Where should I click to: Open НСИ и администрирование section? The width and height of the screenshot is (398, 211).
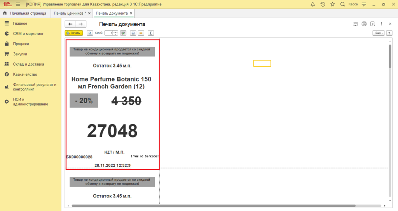(30, 102)
